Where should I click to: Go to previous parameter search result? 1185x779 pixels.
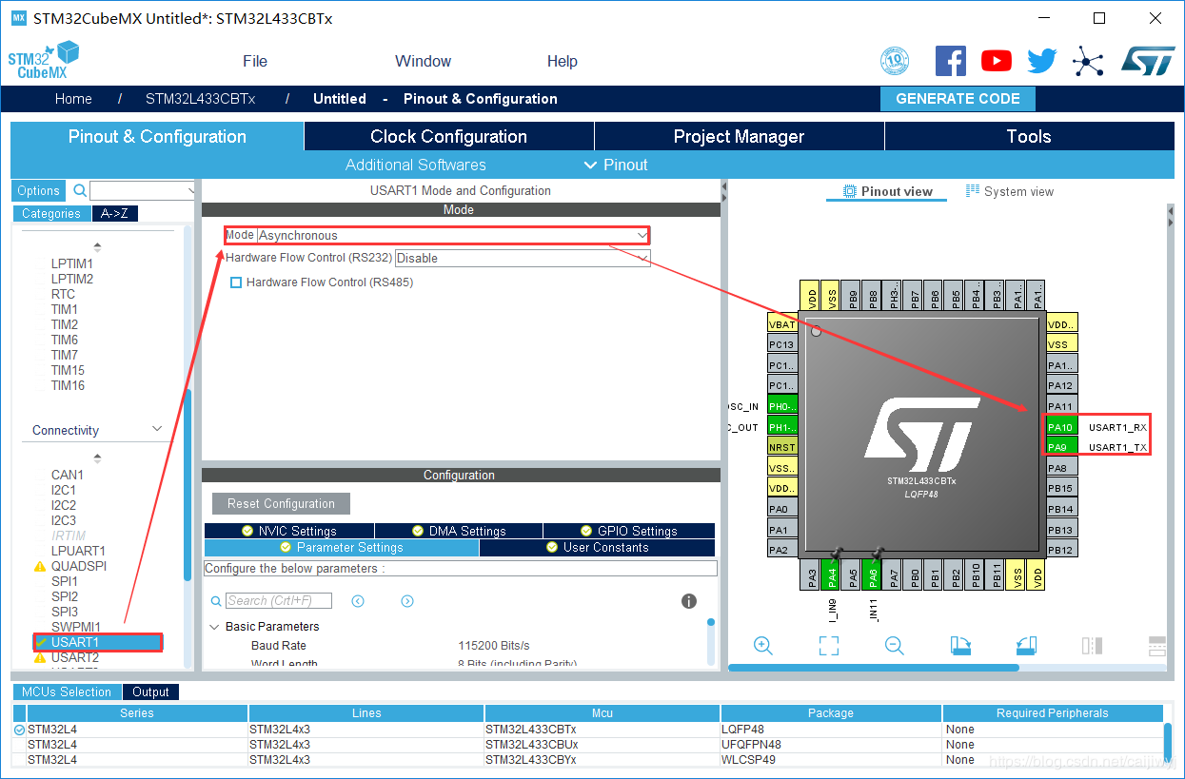click(358, 601)
